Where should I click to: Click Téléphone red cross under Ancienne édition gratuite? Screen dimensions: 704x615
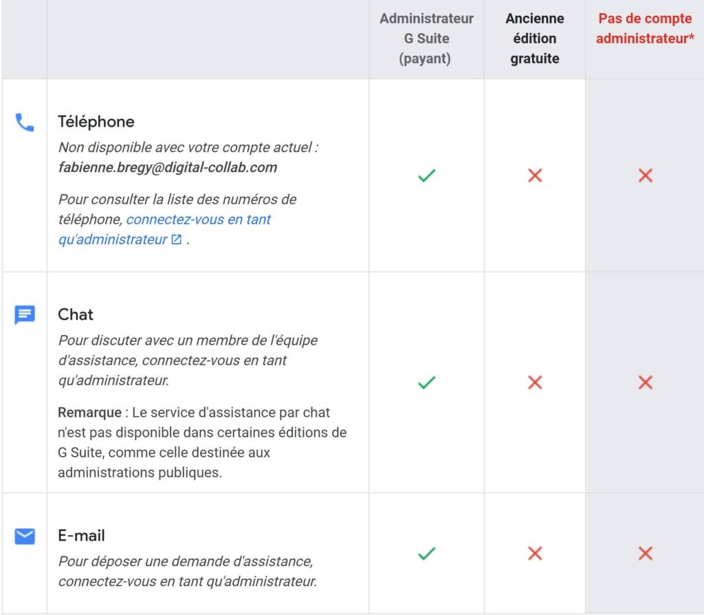(x=535, y=176)
